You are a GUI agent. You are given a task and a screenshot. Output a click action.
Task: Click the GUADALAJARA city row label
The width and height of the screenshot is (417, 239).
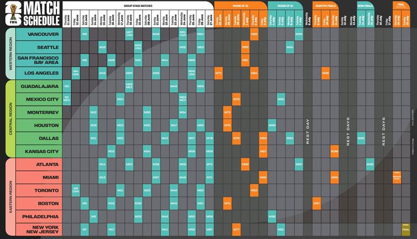pos(39,86)
